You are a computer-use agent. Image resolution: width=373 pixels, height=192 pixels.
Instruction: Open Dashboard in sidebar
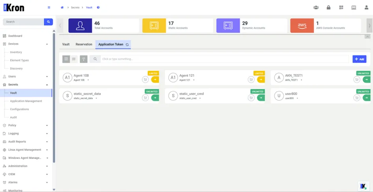pos(15,36)
